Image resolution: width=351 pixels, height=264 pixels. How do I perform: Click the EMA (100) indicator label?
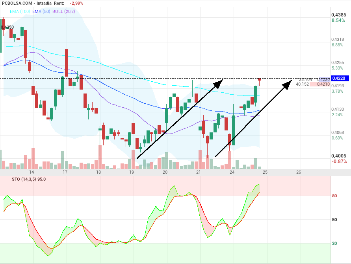tap(20, 11)
